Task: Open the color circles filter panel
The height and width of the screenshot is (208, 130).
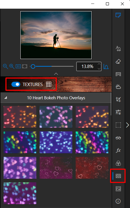Action: point(118,163)
